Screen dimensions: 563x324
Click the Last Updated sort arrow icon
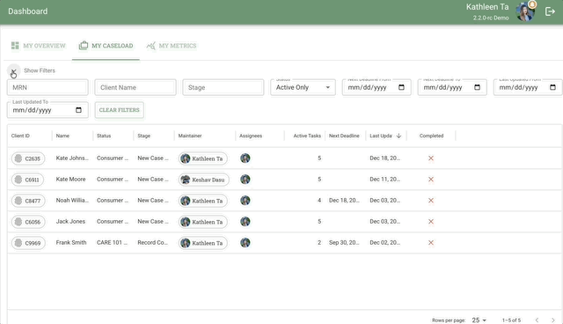click(x=398, y=136)
